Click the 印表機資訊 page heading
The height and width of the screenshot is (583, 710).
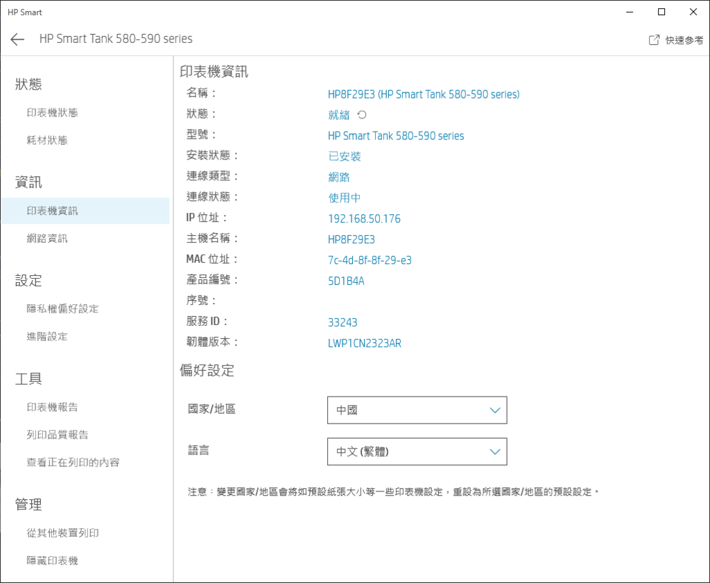(214, 71)
